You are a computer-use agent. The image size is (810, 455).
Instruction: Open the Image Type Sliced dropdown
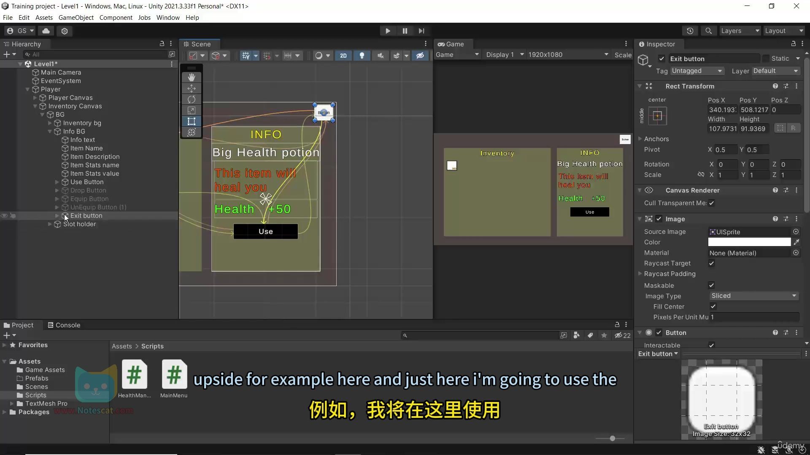[753, 296]
